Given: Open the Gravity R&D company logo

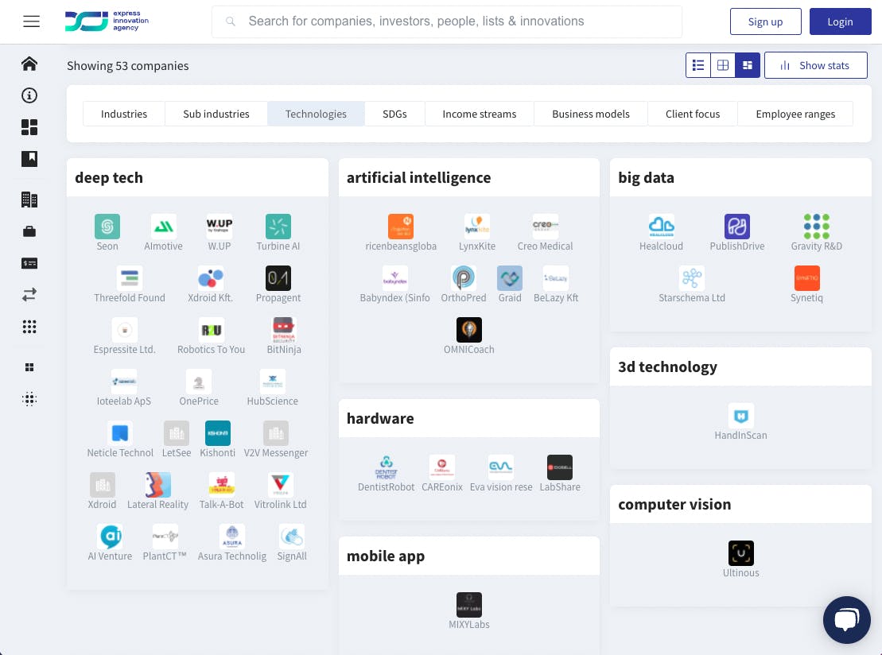Looking at the screenshot, I should (x=817, y=227).
